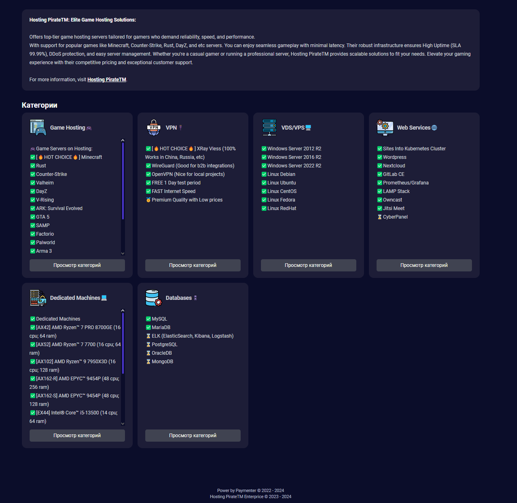Click the green check mark before Rust
Screen dimensions: 517x503
[33, 166]
